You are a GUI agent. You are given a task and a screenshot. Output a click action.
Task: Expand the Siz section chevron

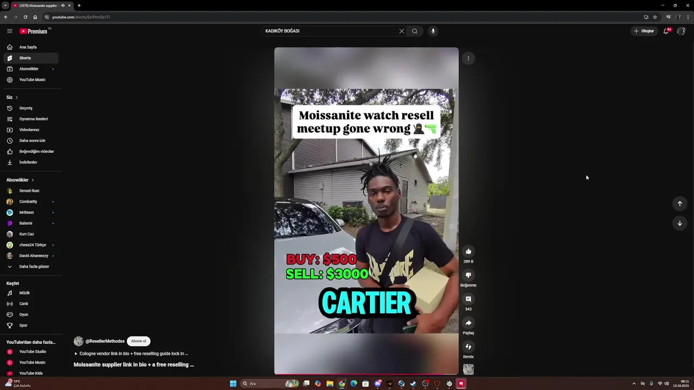[16, 97]
